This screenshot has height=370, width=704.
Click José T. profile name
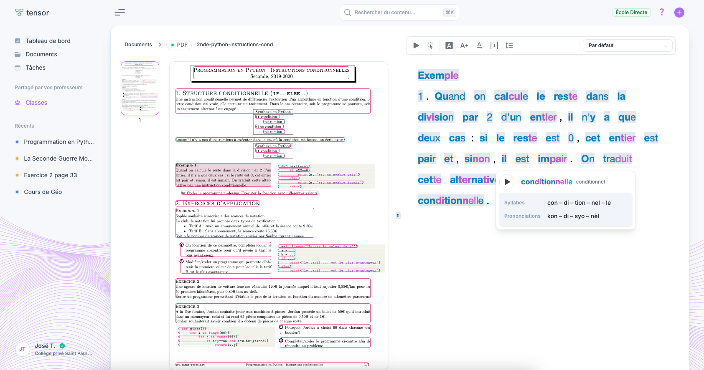coord(45,346)
